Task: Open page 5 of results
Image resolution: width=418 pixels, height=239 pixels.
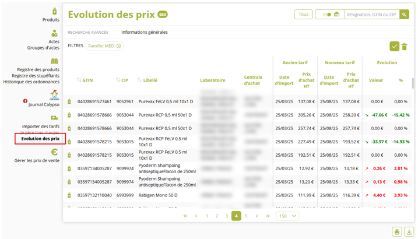Action: (246, 216)
